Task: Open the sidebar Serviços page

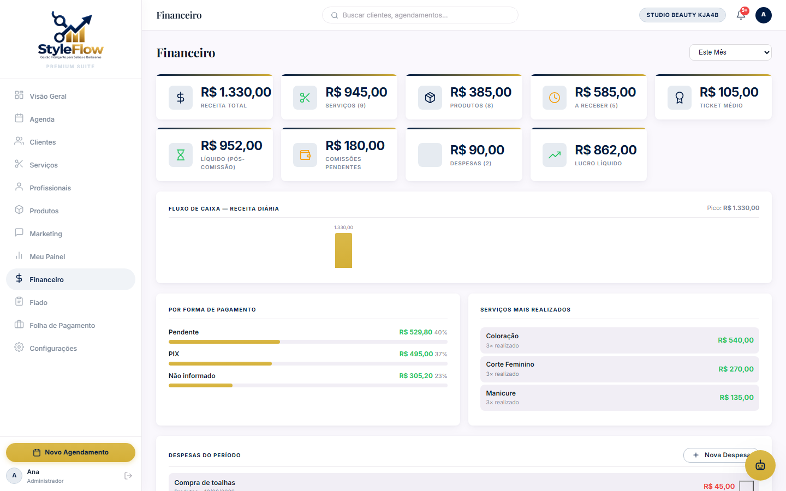Action: coord(70,165)
